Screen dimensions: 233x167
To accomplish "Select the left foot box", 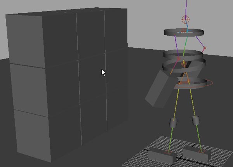I will tap(162, 156).
